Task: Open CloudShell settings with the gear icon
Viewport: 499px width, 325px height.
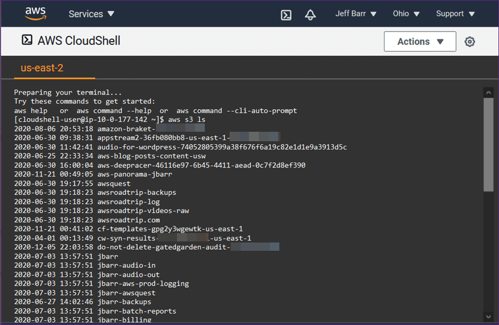Action: coord(470,41)
